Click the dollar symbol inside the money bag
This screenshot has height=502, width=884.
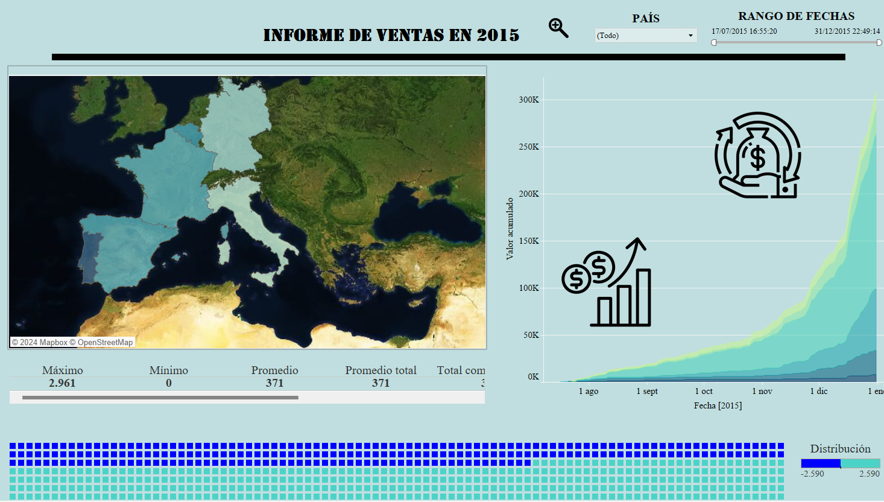[759, 158]
